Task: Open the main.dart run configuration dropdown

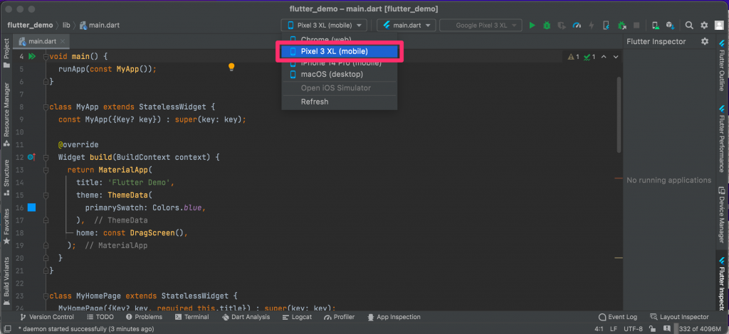Action: 407,26
